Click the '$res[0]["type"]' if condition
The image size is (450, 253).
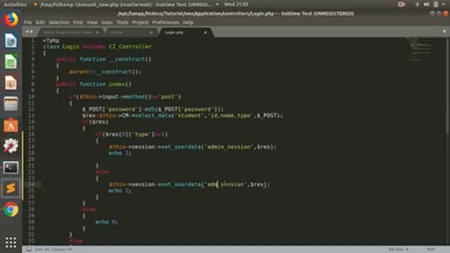pyautogui.click(x=131, y=134)
